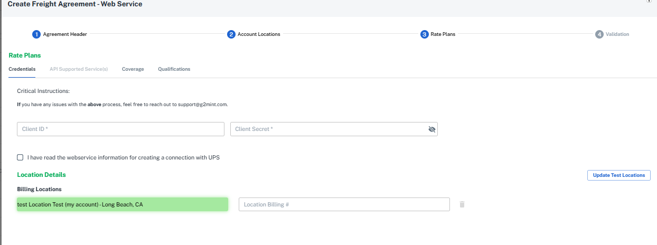Viewport: 657px width, 245px height.
Task: Select the Qualifications tab
Action: [174, 69]
